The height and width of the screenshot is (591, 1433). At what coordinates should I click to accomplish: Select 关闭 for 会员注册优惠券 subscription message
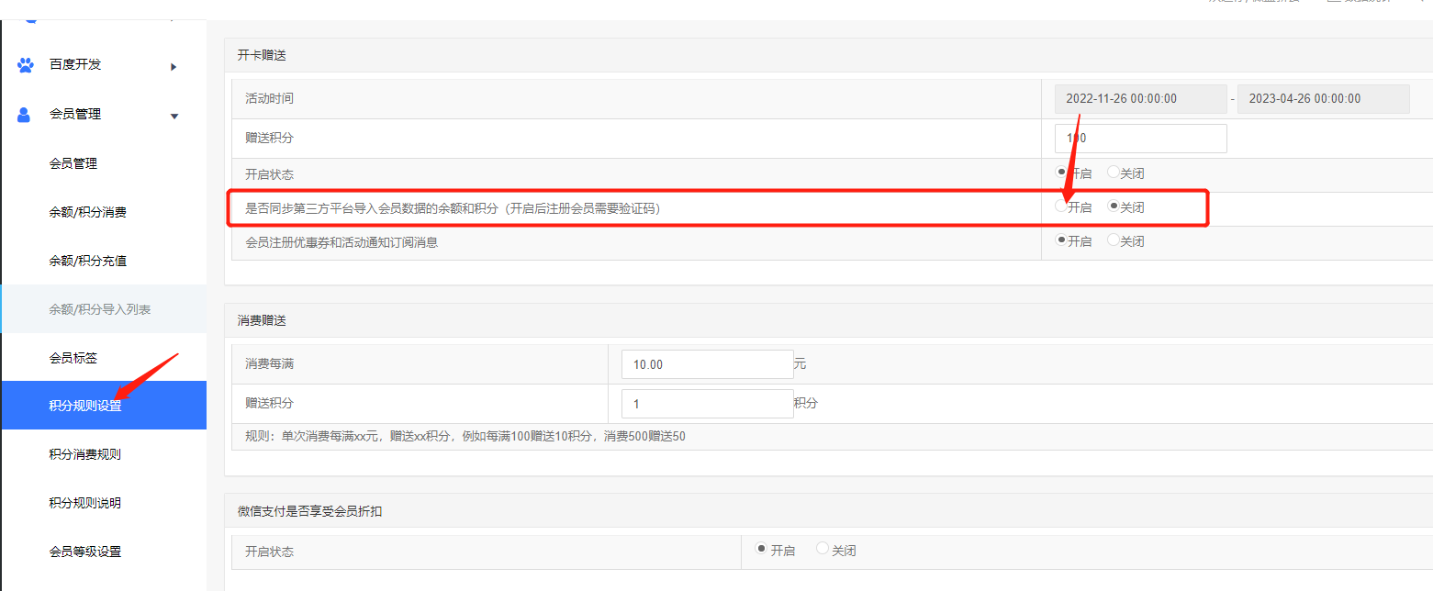pyautogui.click(x=1114, y=240)
